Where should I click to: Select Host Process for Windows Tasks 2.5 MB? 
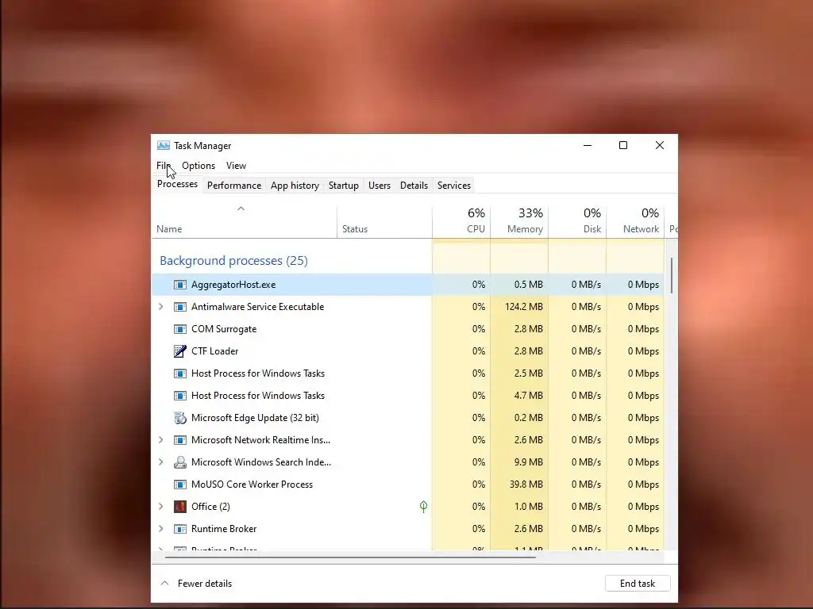click(407, 373)
